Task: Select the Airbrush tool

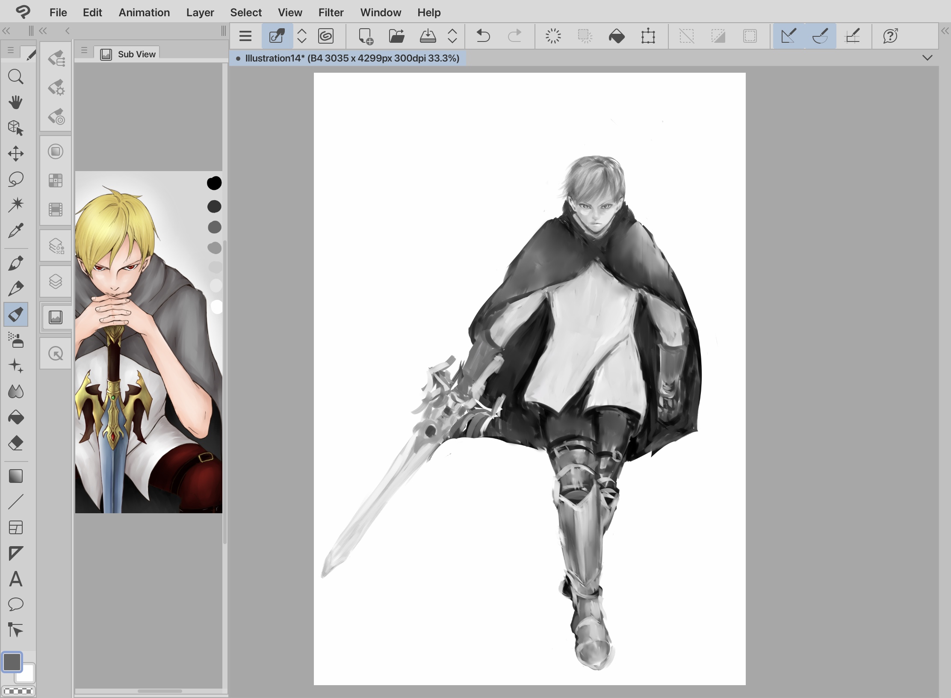Action: click(16, 340)
